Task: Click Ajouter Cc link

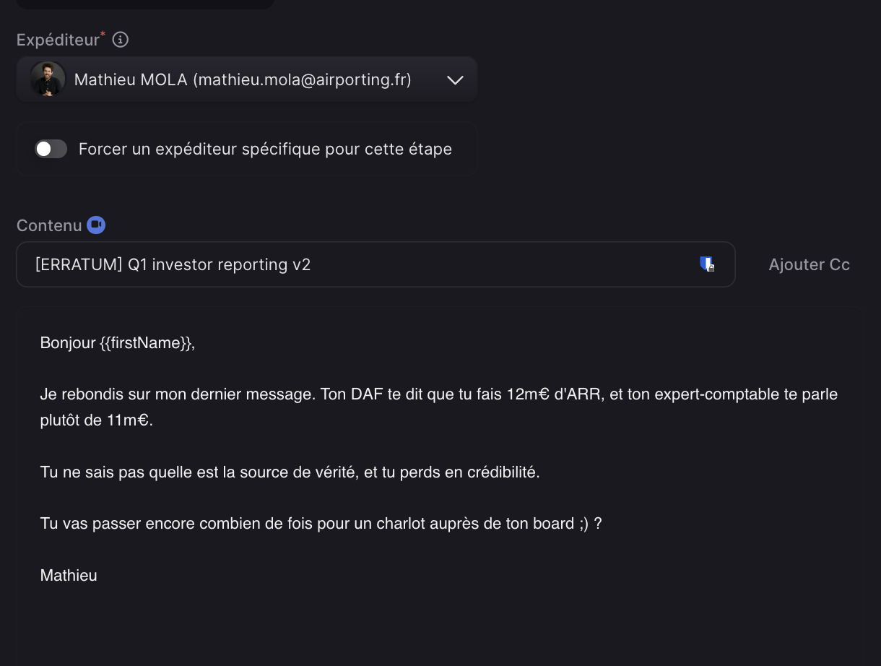Action: coord(809,264)
